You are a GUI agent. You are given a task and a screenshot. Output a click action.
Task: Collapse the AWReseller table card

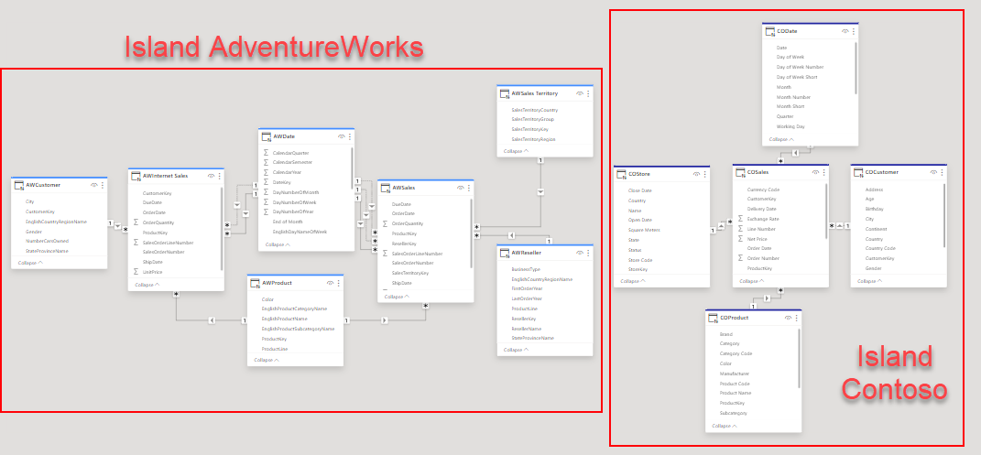[x=517, y=351]
